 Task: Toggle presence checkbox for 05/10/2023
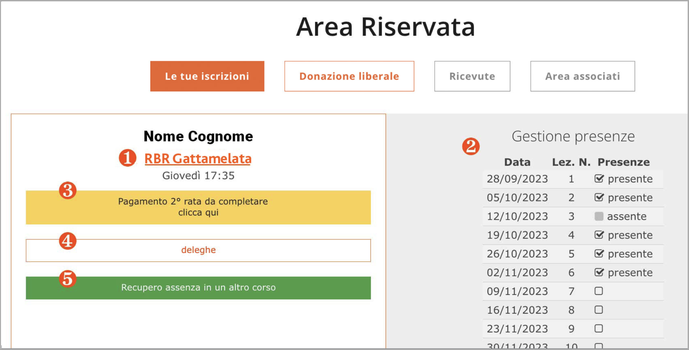(599, 197)
